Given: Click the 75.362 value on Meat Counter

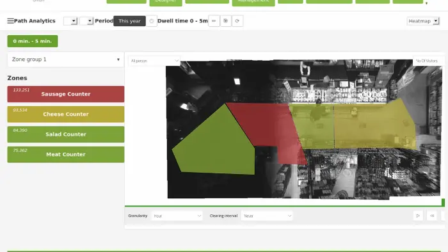Looking at the screenshot, I should (x=20, y=150).
